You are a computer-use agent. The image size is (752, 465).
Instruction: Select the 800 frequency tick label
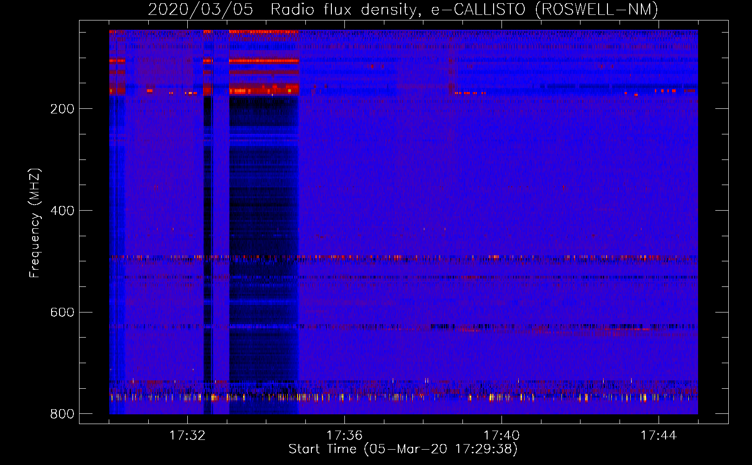pyautogui.click(x=62, y=414)
